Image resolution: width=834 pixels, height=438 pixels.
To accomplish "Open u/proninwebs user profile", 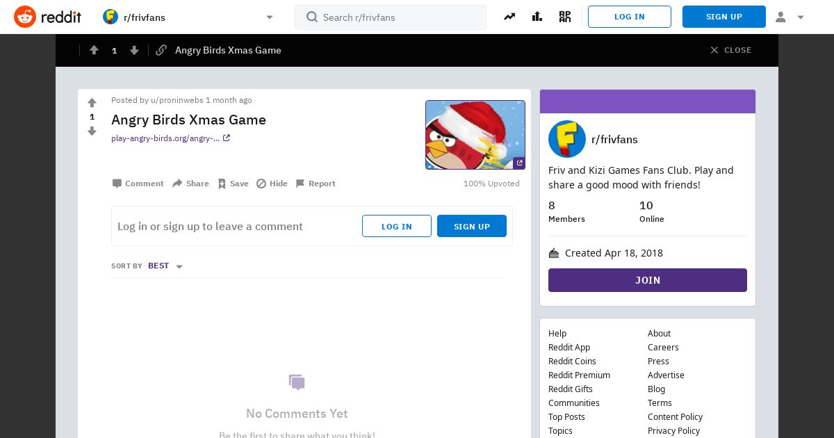I will 177,100.
